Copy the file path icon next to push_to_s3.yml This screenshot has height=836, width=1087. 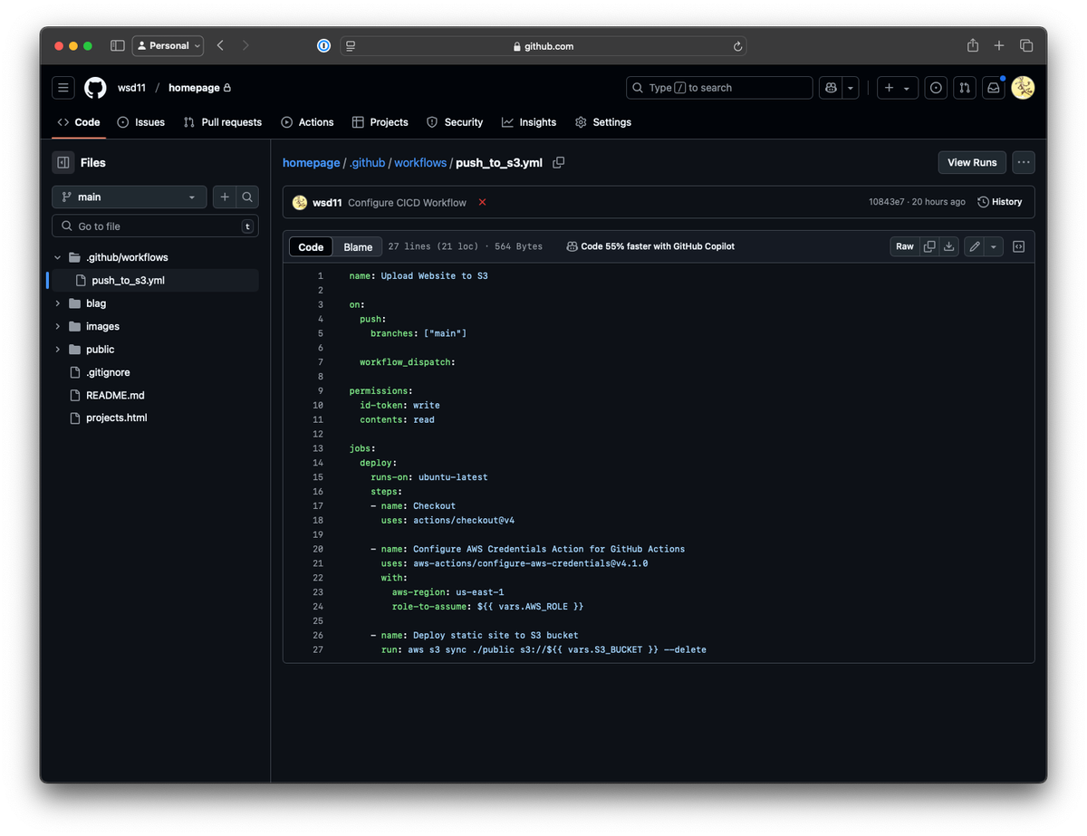[559, 163]
